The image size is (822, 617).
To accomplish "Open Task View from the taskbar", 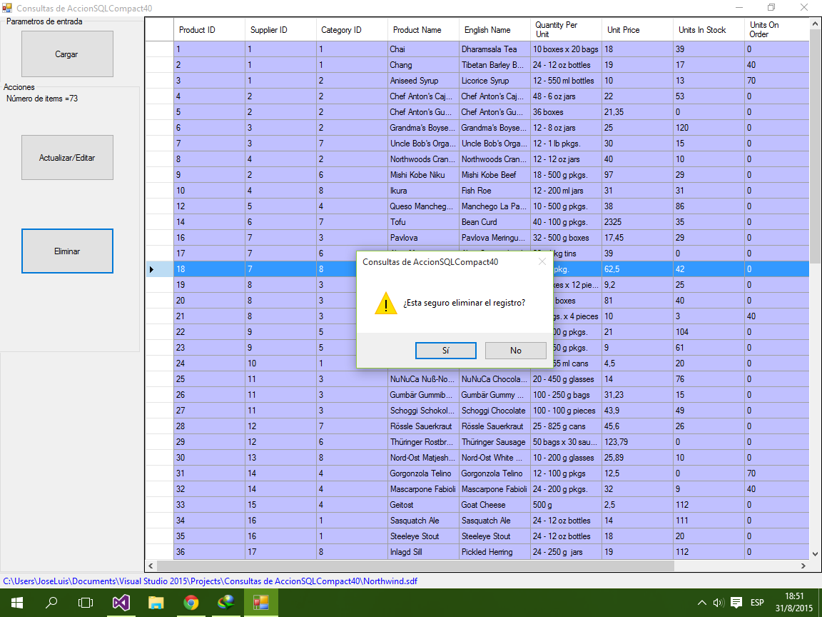I will point(85,602).
